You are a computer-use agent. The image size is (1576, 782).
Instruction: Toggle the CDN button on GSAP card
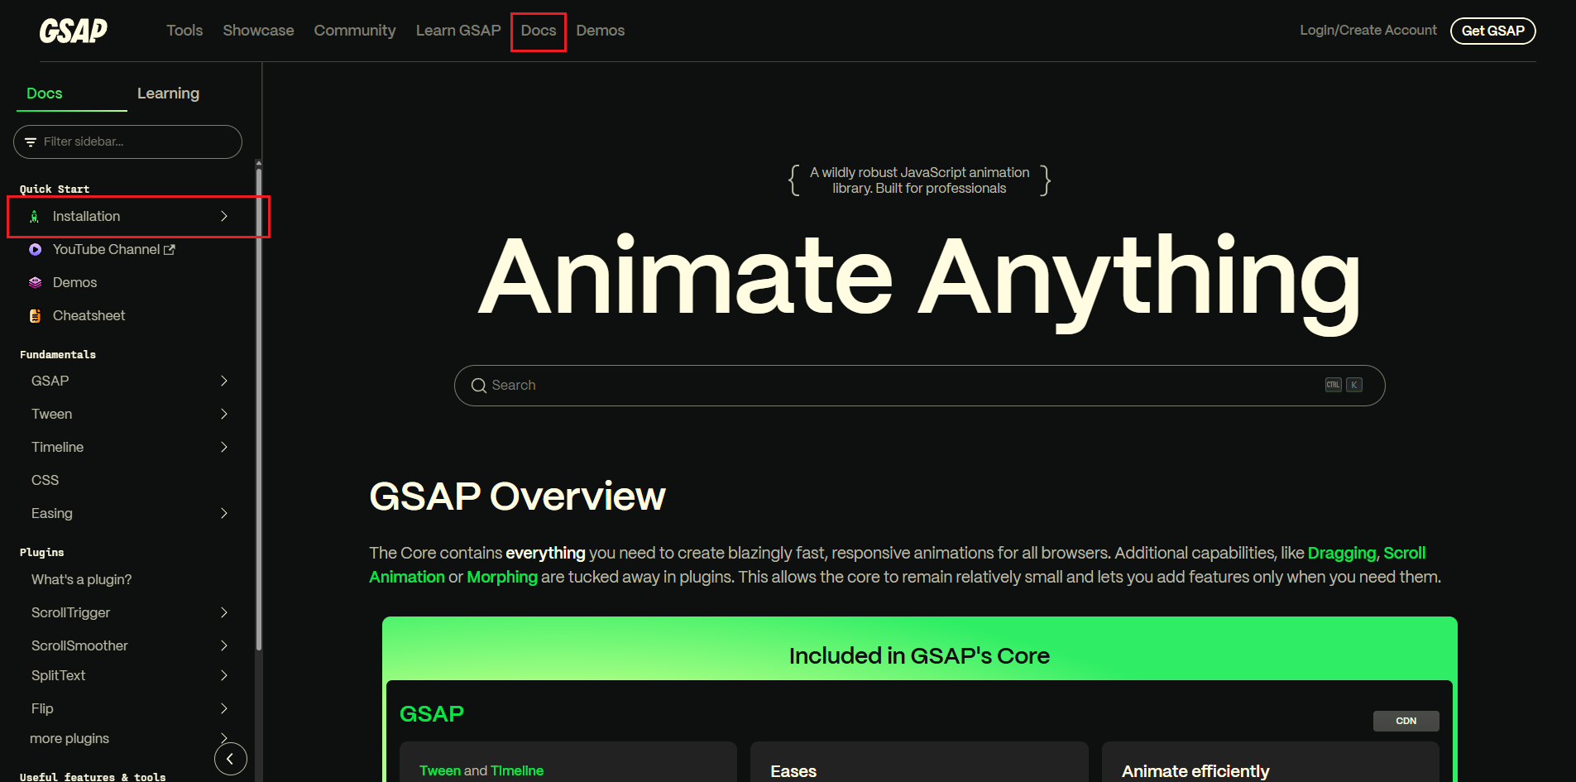(1406, 721)
